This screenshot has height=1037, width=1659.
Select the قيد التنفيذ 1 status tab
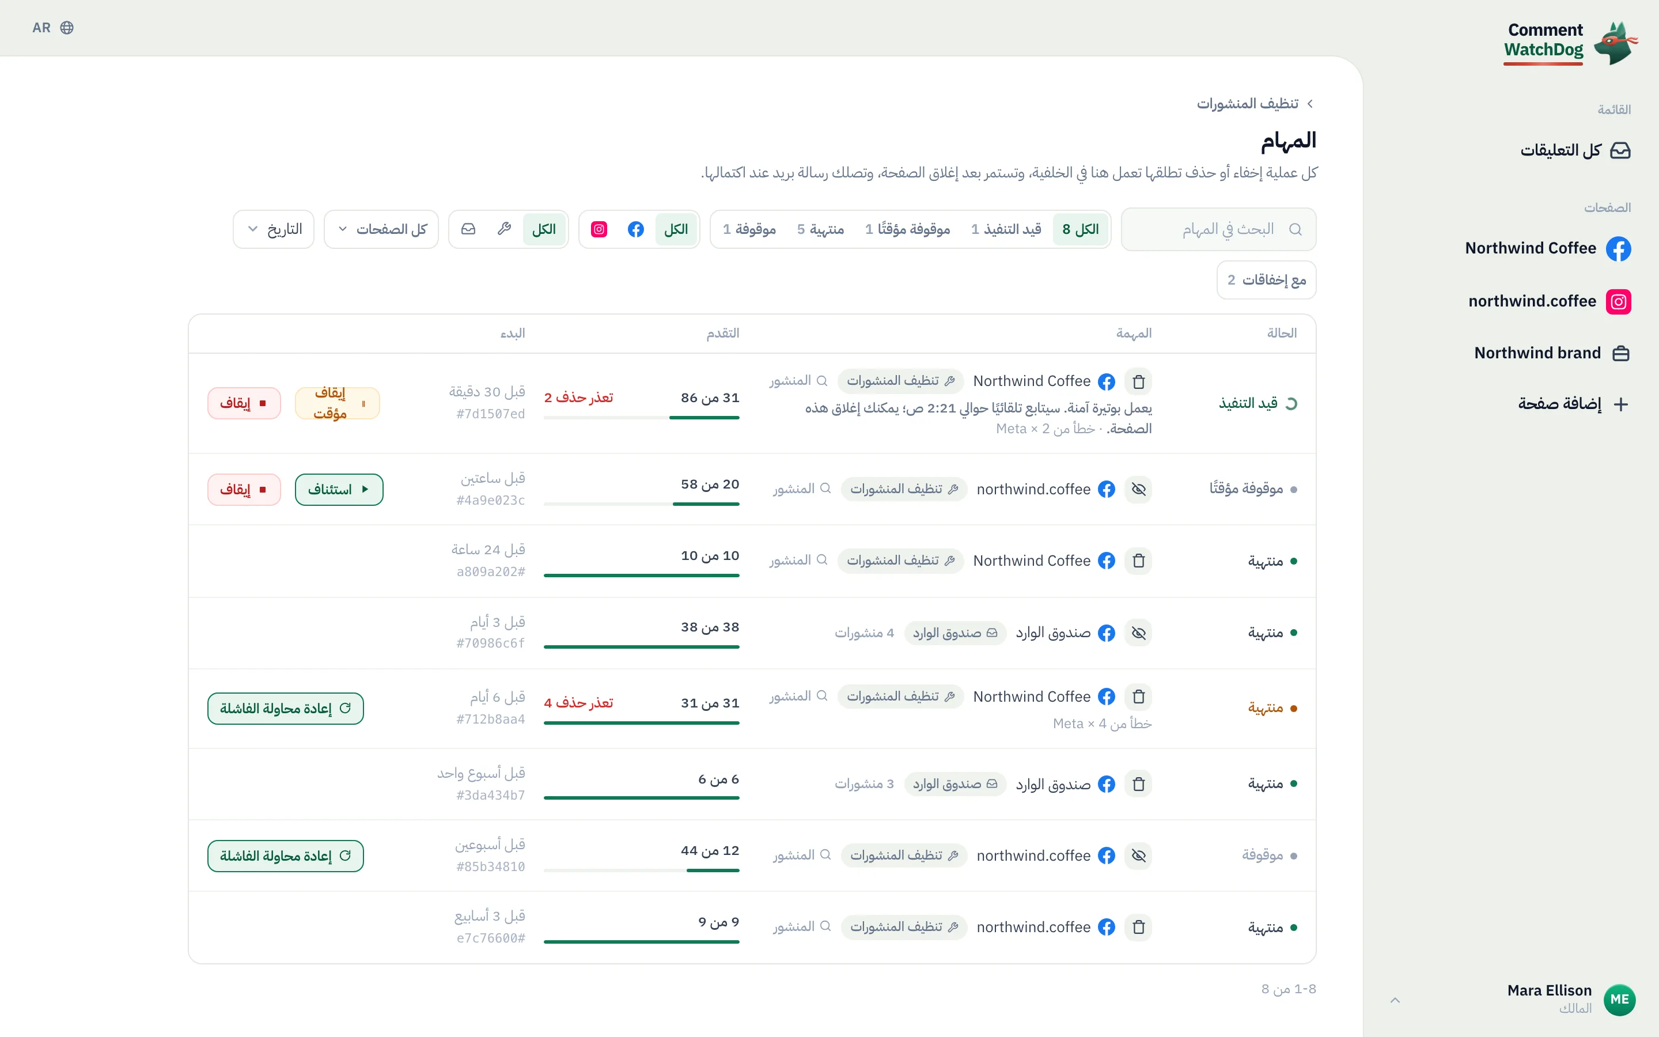point(1006,229)
